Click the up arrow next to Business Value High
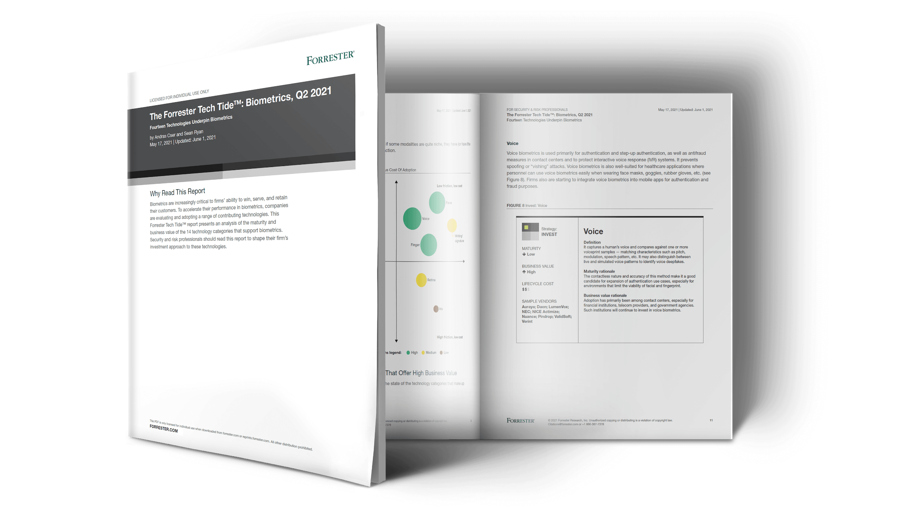The width and height of the screenshot is (904, 508). (x=524, y=272)
